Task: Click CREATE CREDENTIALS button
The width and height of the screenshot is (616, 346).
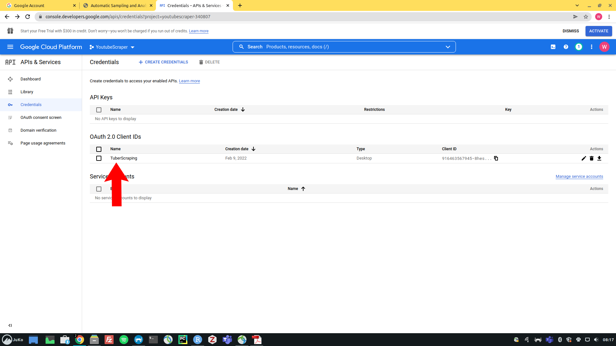Action: coord(163,62)
